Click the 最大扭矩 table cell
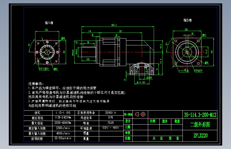231x149 pixels. point(38,123)
